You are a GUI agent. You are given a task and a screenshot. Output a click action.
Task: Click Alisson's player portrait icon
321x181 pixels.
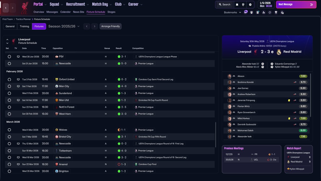tap(229, 76)
